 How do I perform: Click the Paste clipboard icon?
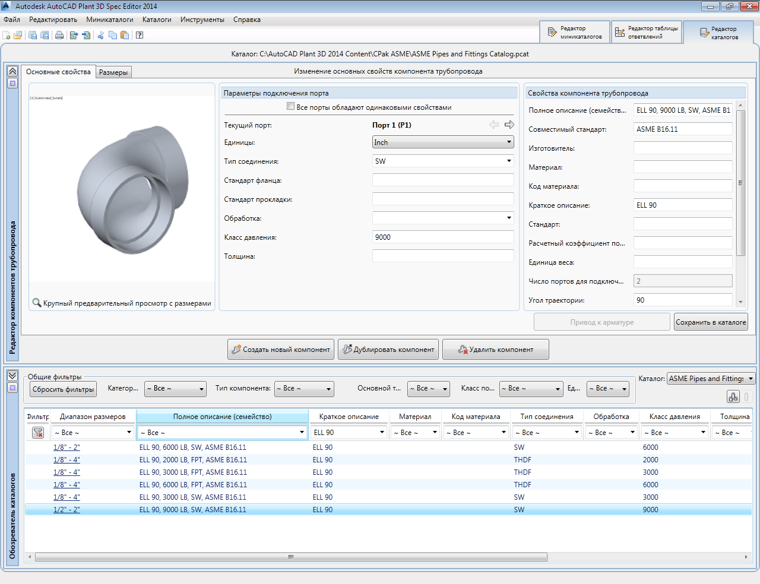click(125, 35)
